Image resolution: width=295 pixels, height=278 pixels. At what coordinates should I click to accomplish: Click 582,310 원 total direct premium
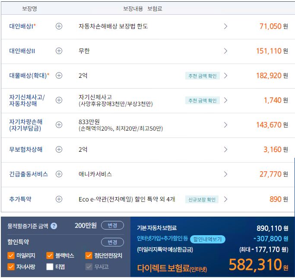pos(258,265)
